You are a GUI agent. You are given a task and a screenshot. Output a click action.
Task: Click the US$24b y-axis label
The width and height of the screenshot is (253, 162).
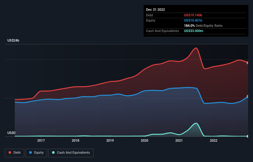click(13, 40)
